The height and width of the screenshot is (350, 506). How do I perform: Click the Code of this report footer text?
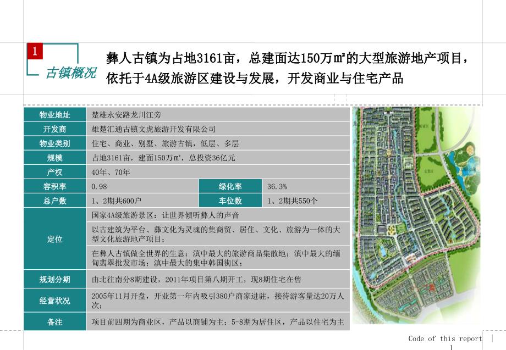coord(445,338)
